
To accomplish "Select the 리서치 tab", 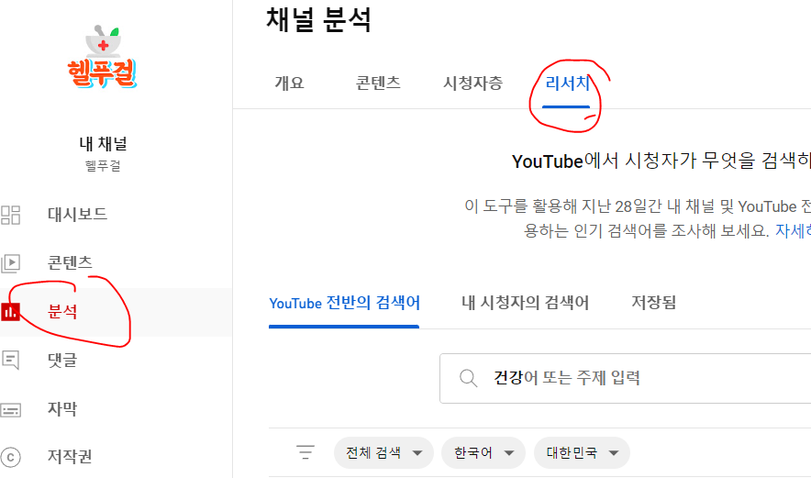I will (567, 83).
